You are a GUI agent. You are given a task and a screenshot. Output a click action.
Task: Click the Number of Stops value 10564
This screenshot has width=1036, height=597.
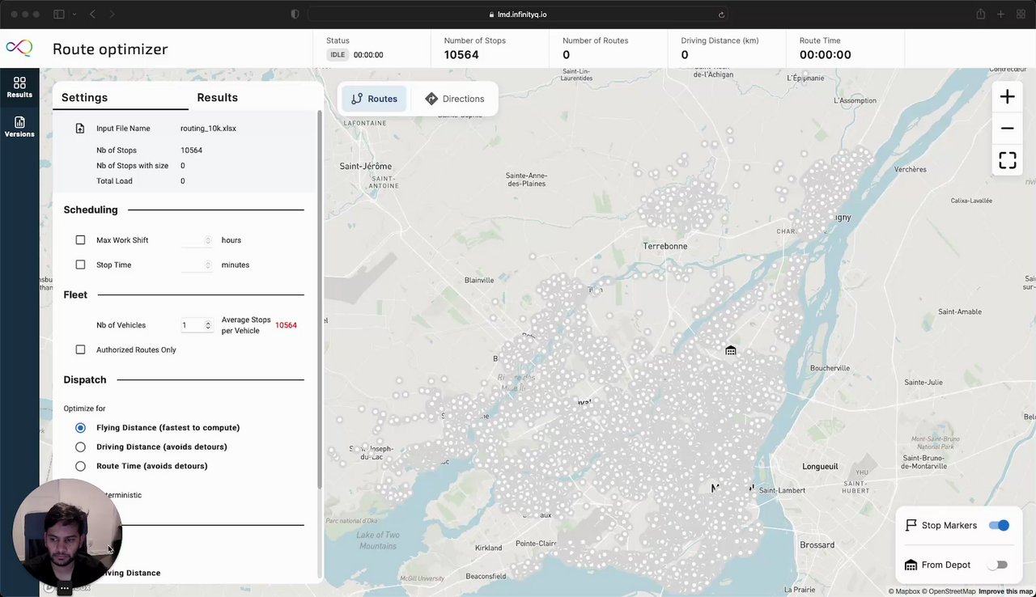[461, 55]
